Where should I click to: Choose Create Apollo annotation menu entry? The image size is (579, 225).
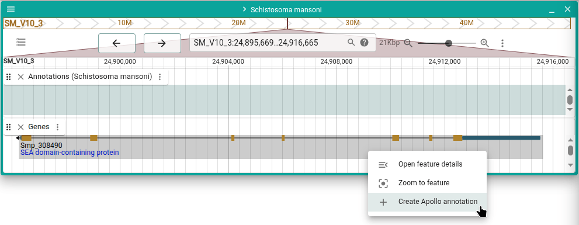(427, 202)
